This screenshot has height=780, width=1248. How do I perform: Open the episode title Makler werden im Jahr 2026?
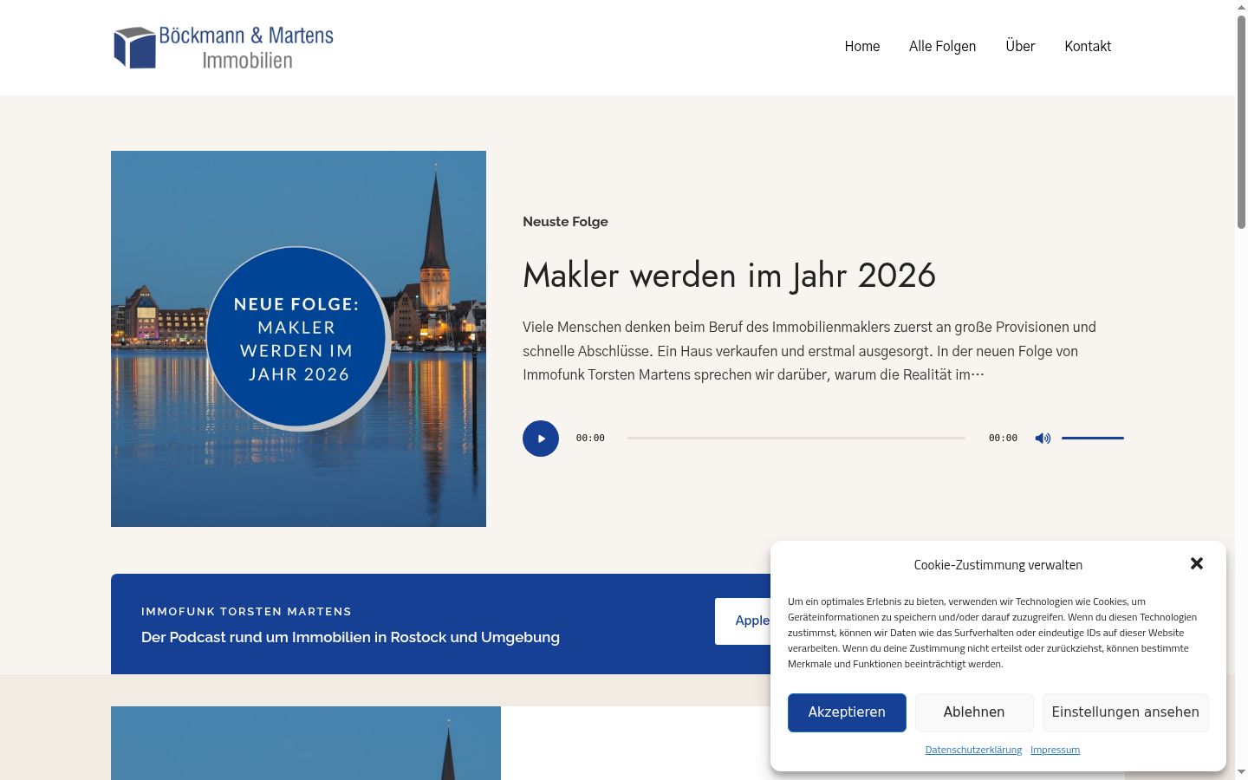(x=729, y=276)
